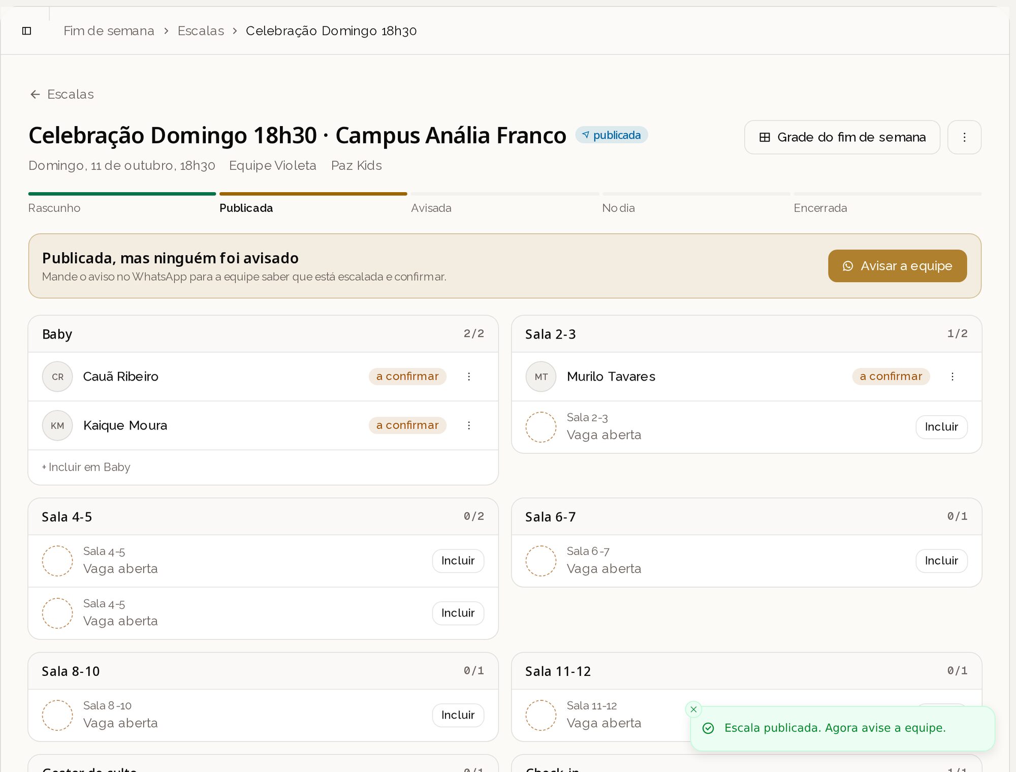
Task: Go to 'Fim de semana' breadcrumb
Action: 109,31
